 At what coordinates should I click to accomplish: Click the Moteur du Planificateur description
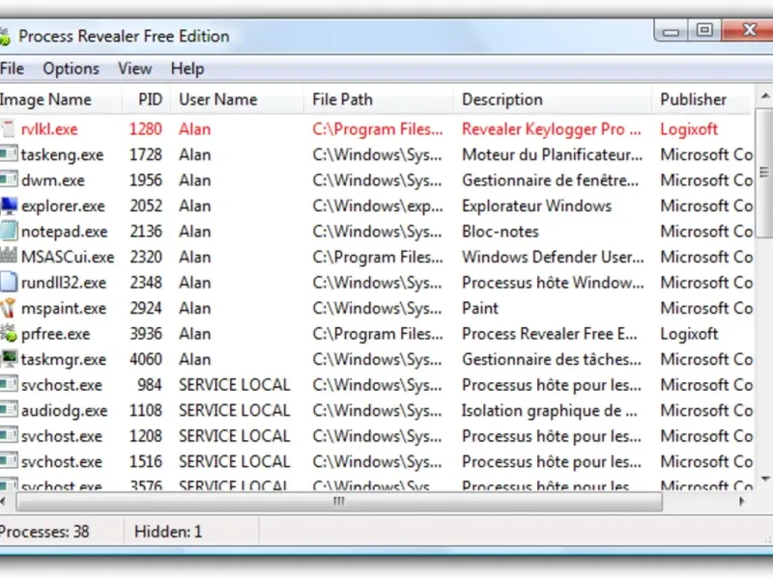click(x=552, y=154)
